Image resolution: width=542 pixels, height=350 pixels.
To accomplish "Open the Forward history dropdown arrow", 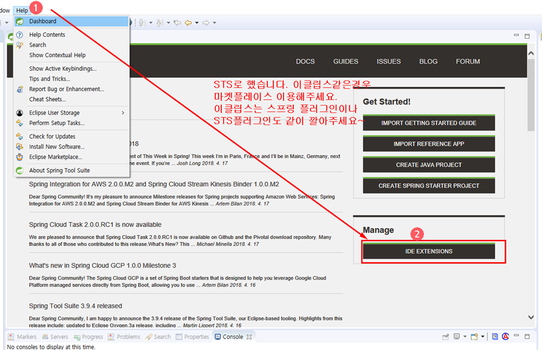I will click(215, 23).
